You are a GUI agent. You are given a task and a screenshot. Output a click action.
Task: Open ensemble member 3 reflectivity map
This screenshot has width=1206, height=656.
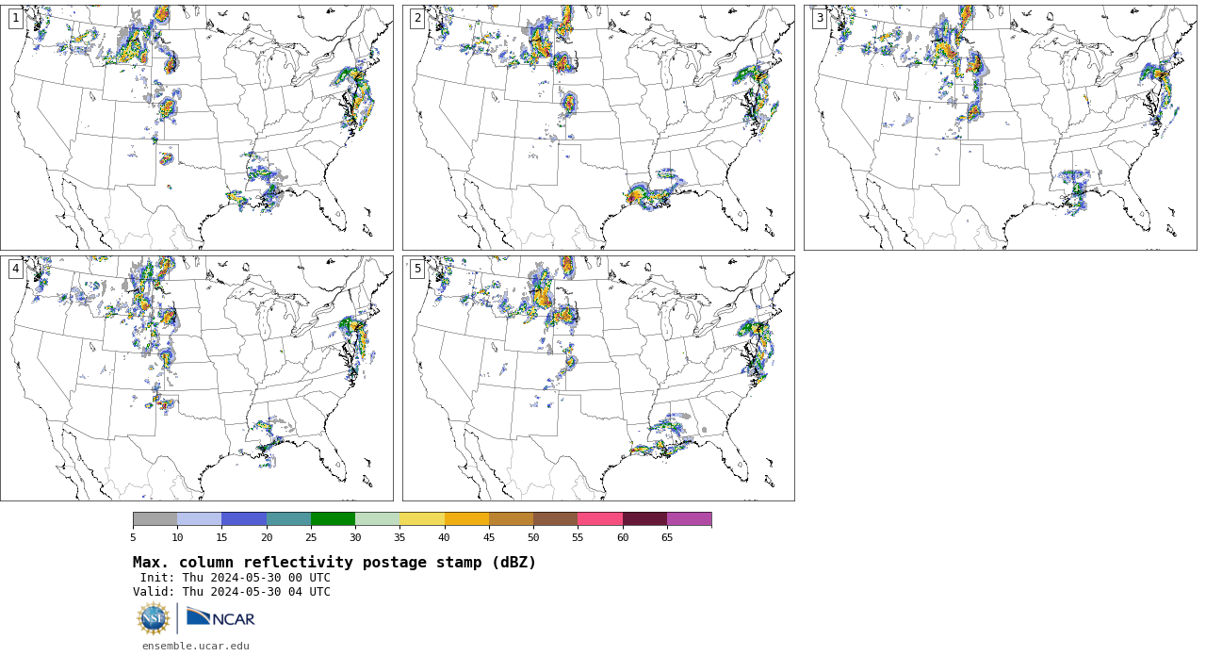point(1000,127)
